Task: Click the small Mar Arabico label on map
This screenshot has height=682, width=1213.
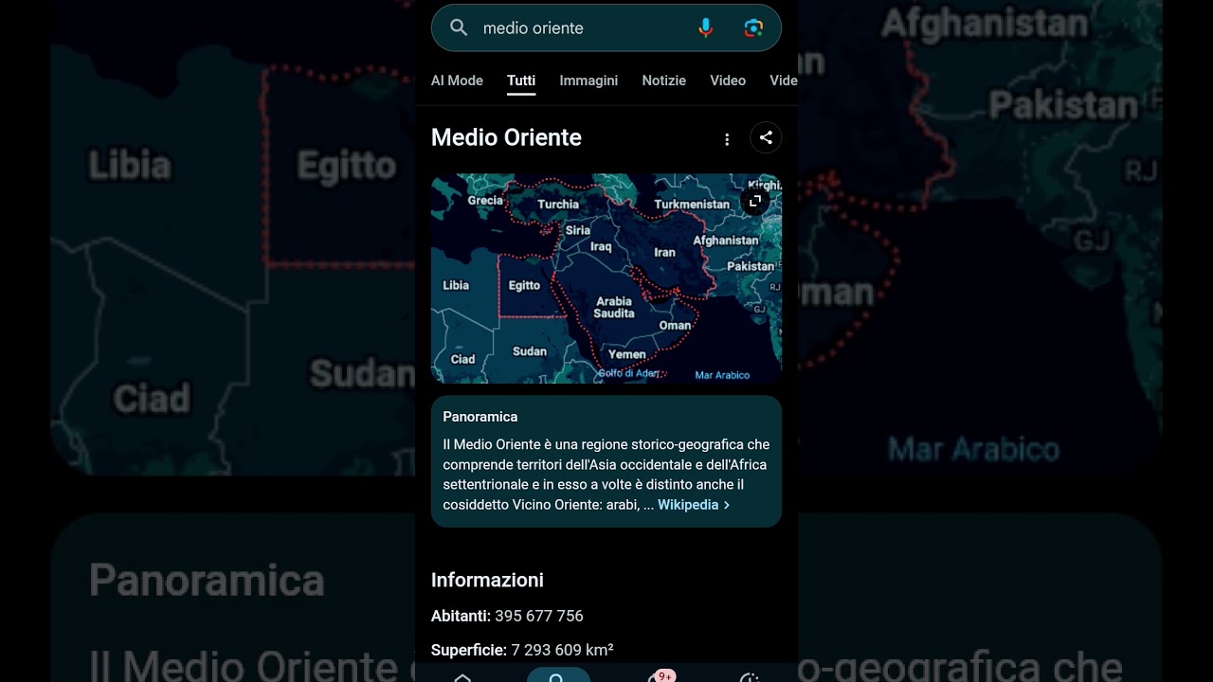Action: pos(722,375)
